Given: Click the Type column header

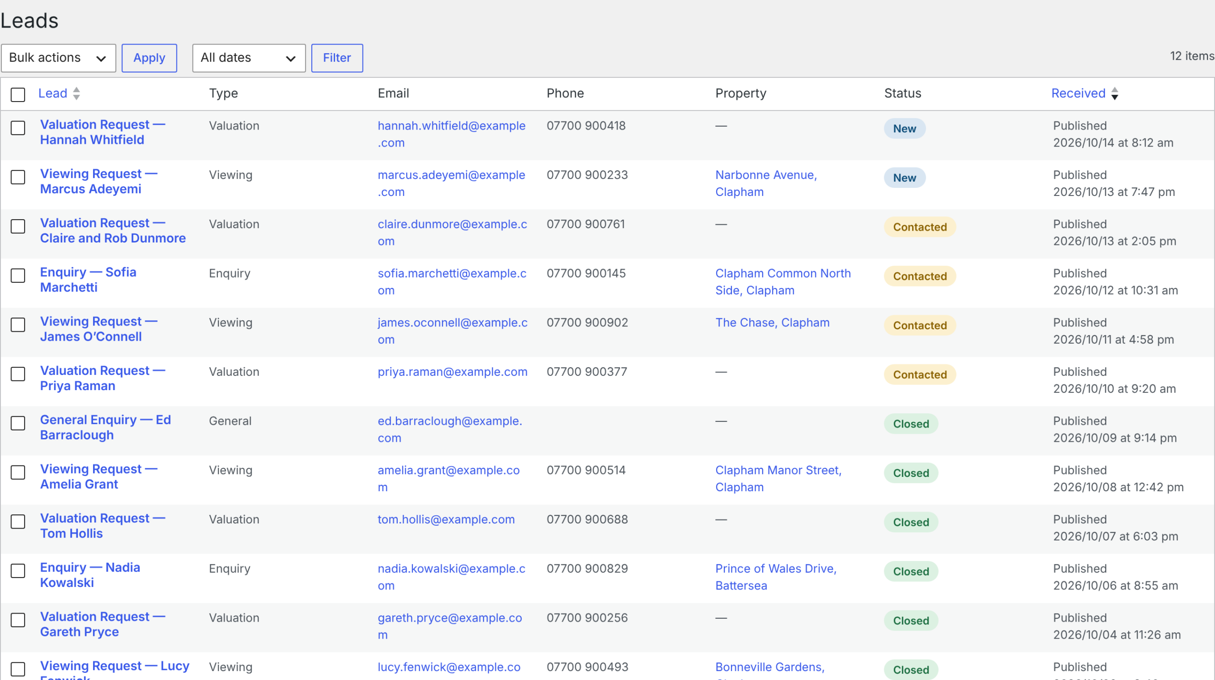Looking at the screenshot, I should (224, 93).
